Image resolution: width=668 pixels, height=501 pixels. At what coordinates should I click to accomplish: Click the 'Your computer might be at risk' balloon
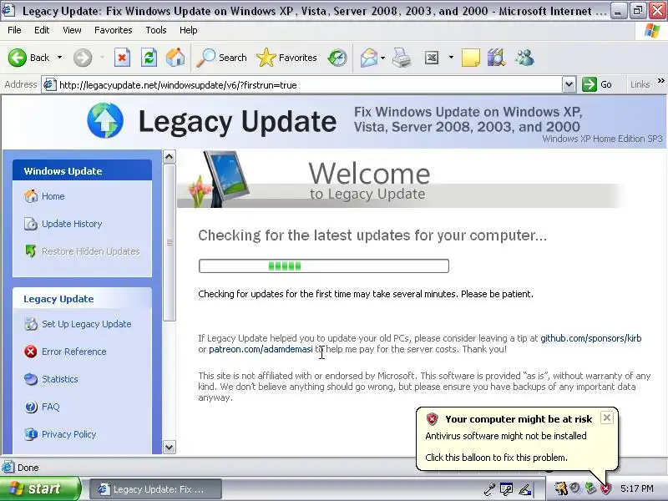coord(516,439)
